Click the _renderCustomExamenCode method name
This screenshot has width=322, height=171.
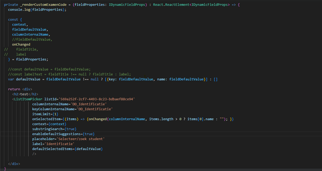(x=43, y=5)
